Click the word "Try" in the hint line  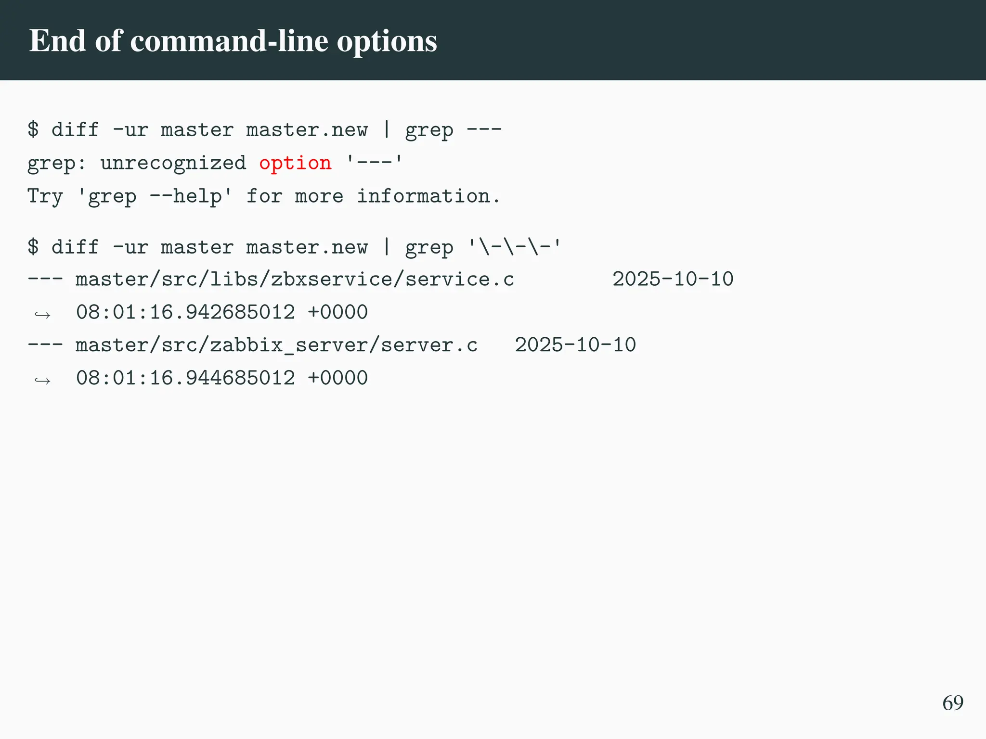[45, 196]
